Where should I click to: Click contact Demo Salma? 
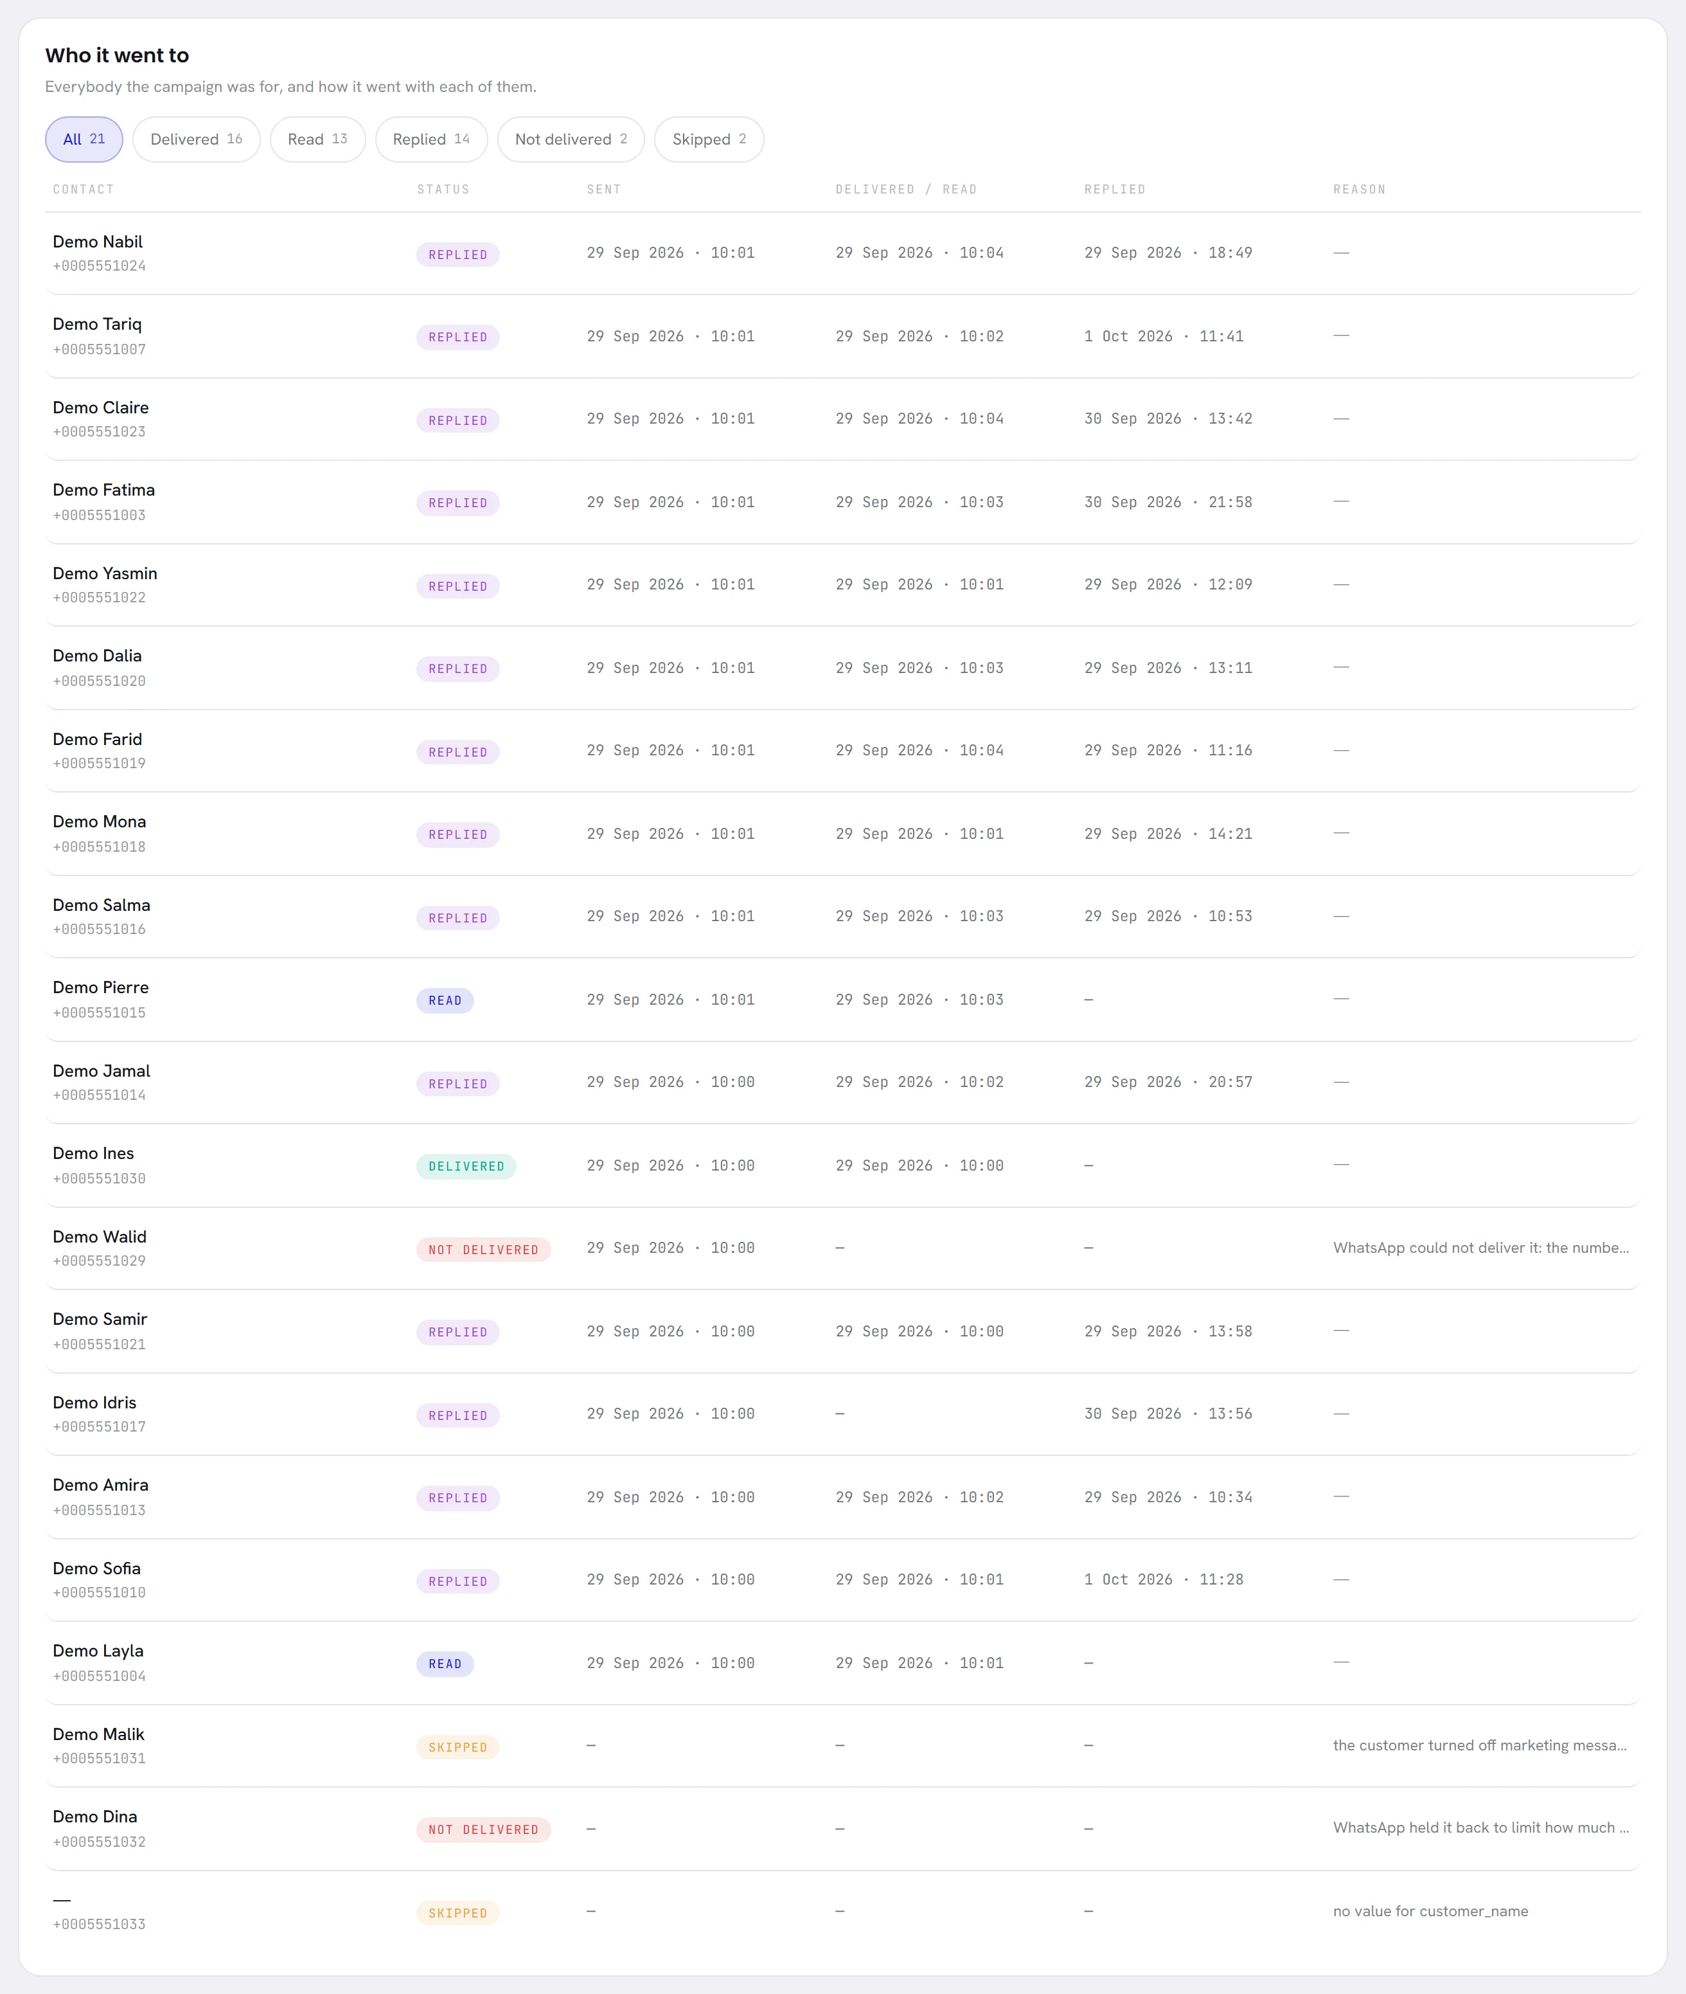pos(102,904)
